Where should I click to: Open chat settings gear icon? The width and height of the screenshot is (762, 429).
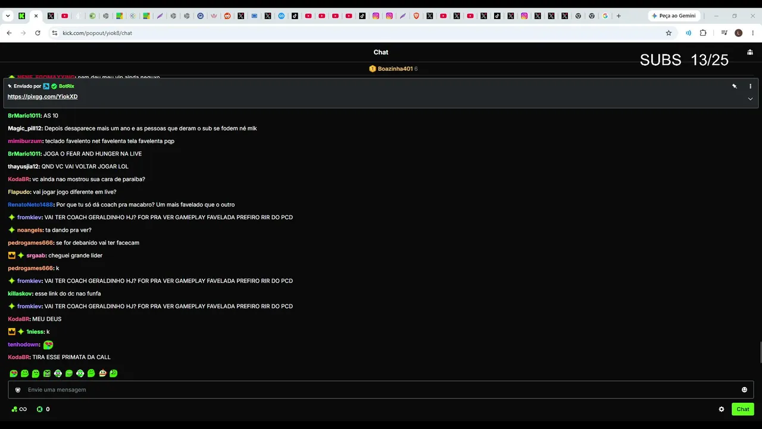point(722,409)
